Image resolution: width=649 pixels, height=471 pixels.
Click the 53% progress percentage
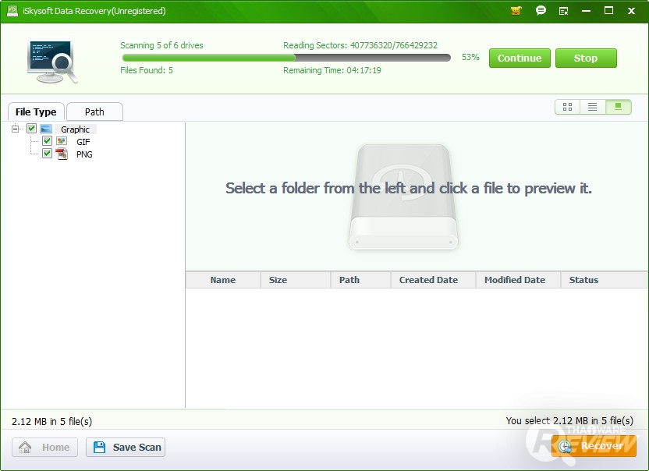470,57
